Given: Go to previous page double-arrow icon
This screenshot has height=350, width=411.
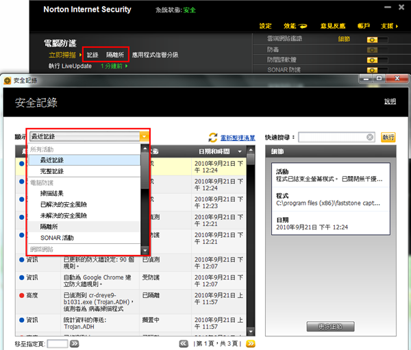Looking at the screenshot, I should [x=184, y=343].
